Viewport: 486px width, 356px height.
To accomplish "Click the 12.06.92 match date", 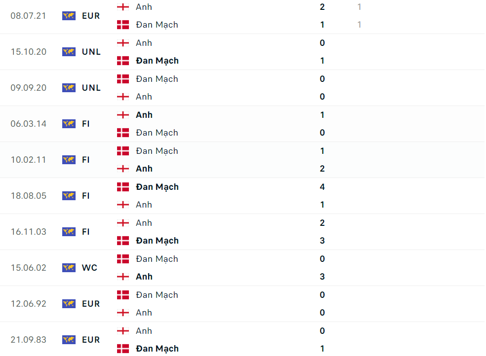I will pos(29,304).
